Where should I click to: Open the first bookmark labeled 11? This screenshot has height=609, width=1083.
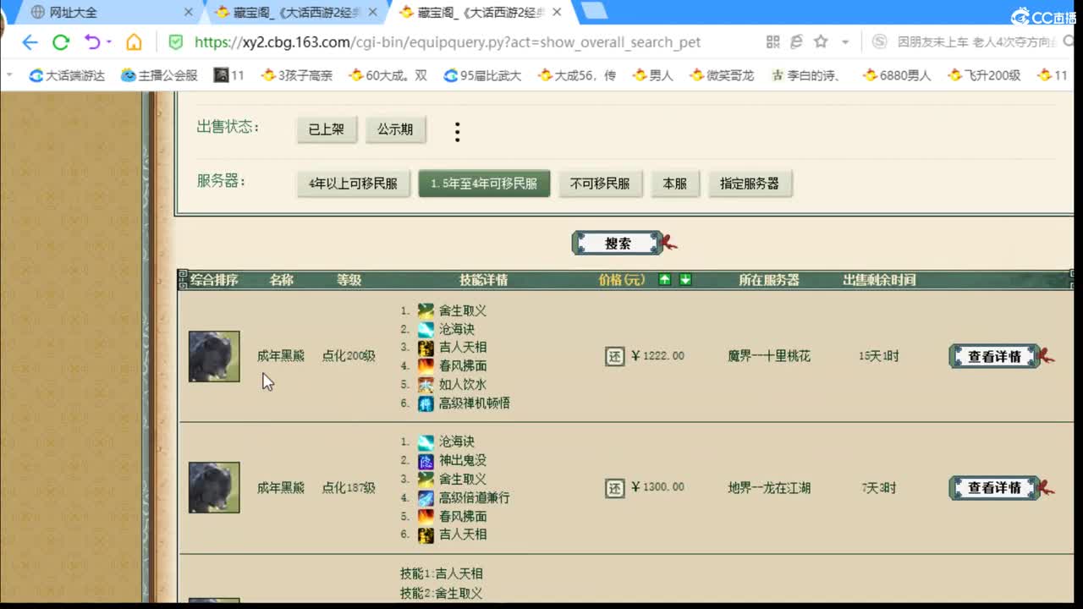click(x=229, y=75)
